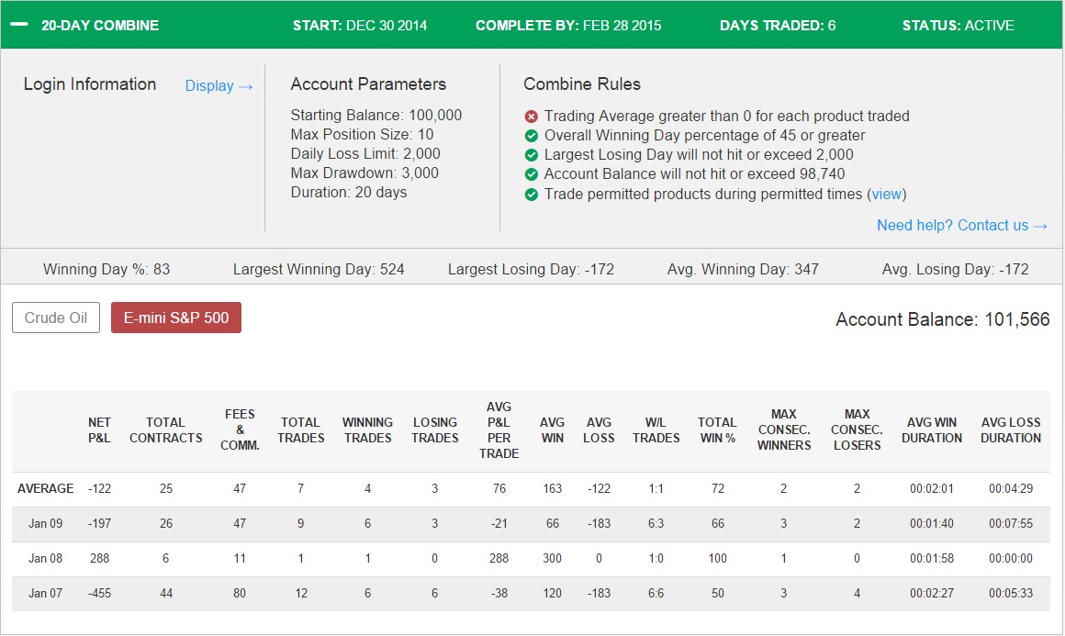Click the AVG LOSS DURATION header
The height and width of the screenshot is (636, 1065).
click(x=1011, y=430)
